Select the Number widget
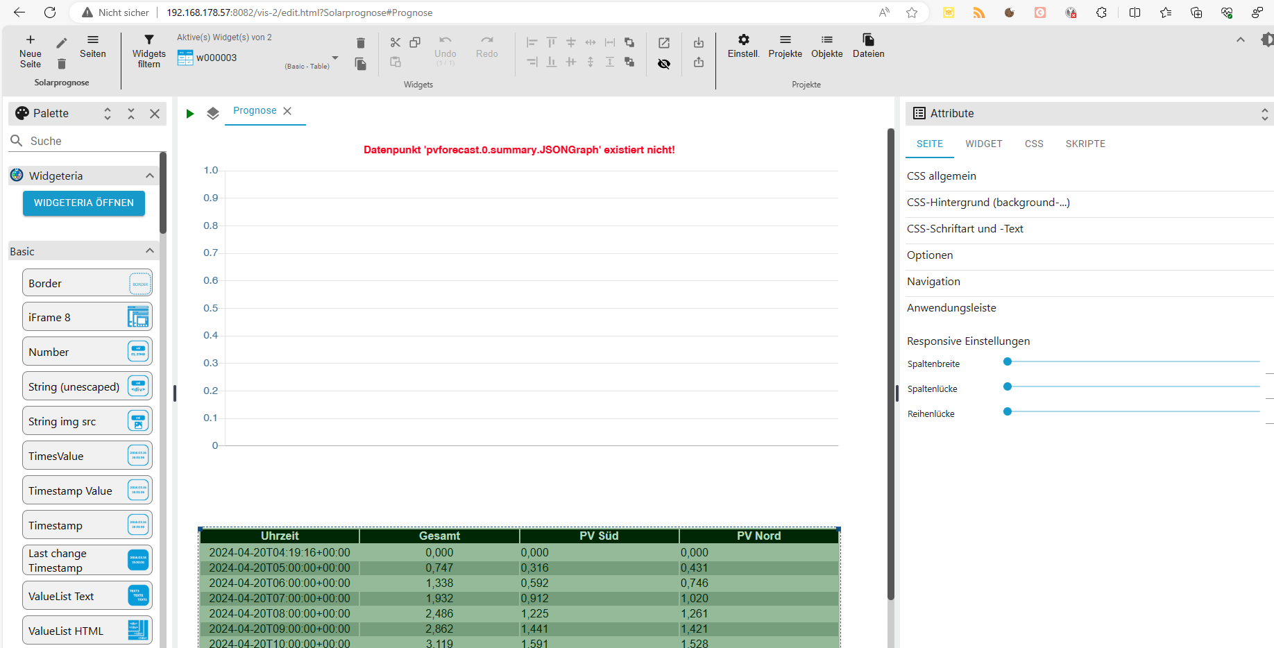The image size is (1274, 648). click(x=87, y=352)
